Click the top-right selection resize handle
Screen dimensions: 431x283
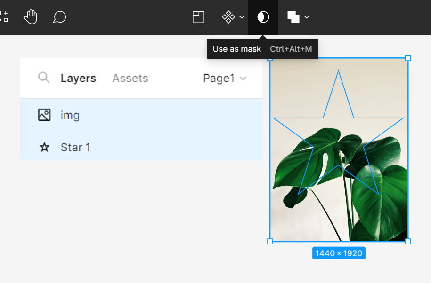[x=408, y=58]
